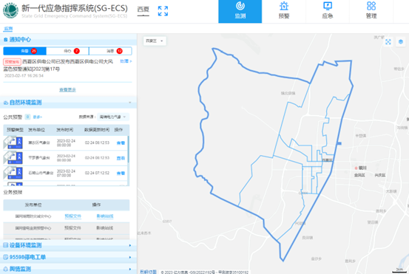Image resolution: width=409 pixels, height=274 pixels.
Task: Switch to the 告警 notification tab
Action: pos(25,51)
